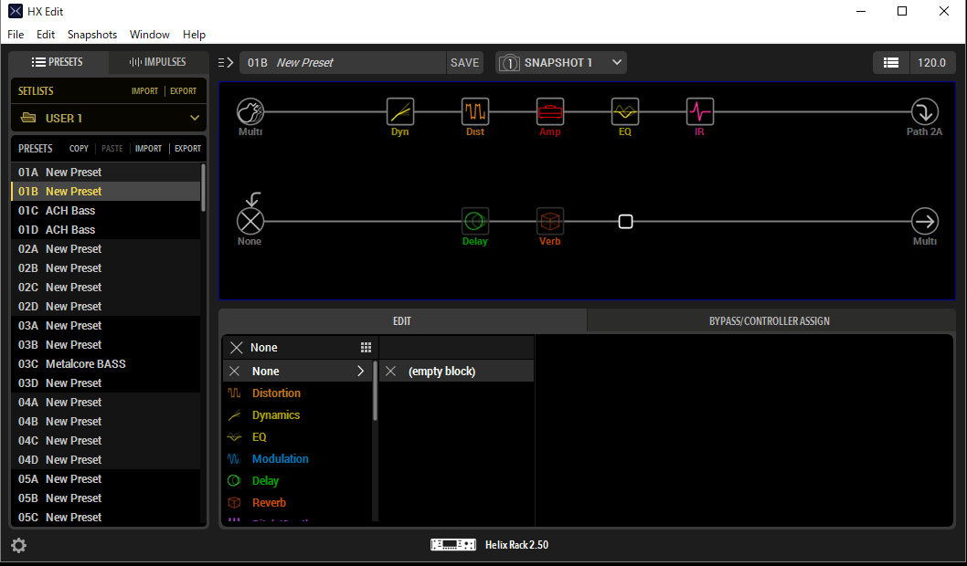Image resolution: width=967 pixels, height=566 pixels.
Task: Open the SNAPSHOT 1 dropdown
Action: click(561, 63)
